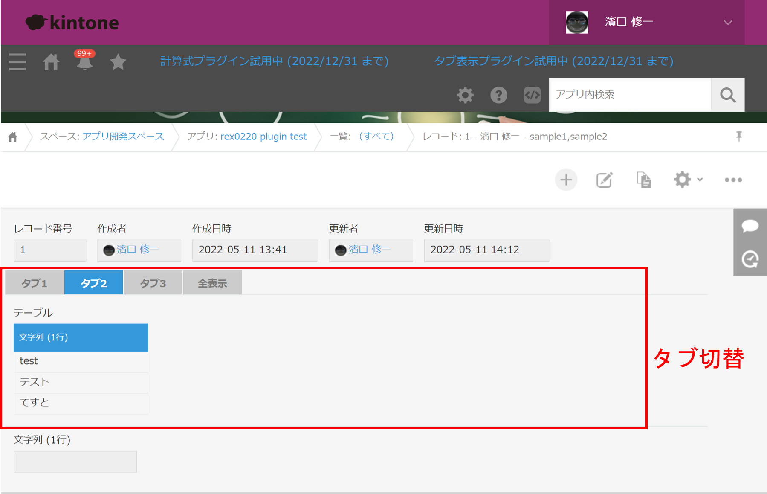Image resolution: width=767 pixels, height=494 pixels.
Task: Click the search magnifier button
Action: pos(728,95)
